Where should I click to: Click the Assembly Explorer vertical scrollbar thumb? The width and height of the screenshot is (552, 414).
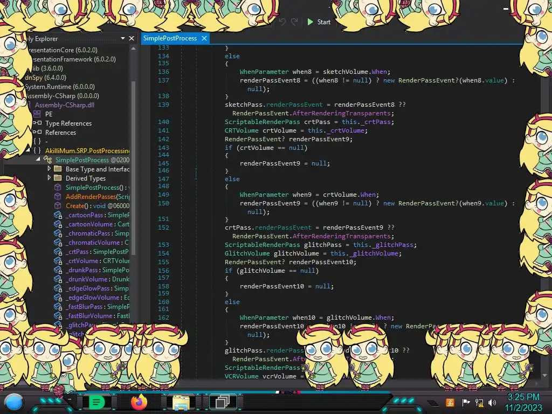point(134,167)
